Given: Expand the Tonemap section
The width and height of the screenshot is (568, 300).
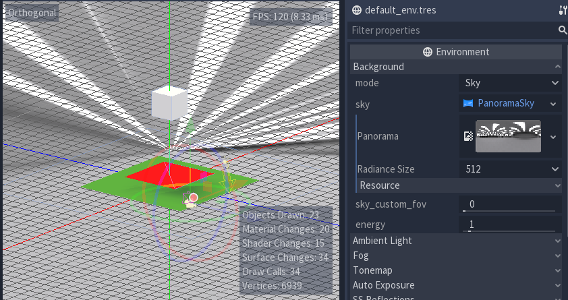Looking at the screenshot, I should (x=456, y=270).
